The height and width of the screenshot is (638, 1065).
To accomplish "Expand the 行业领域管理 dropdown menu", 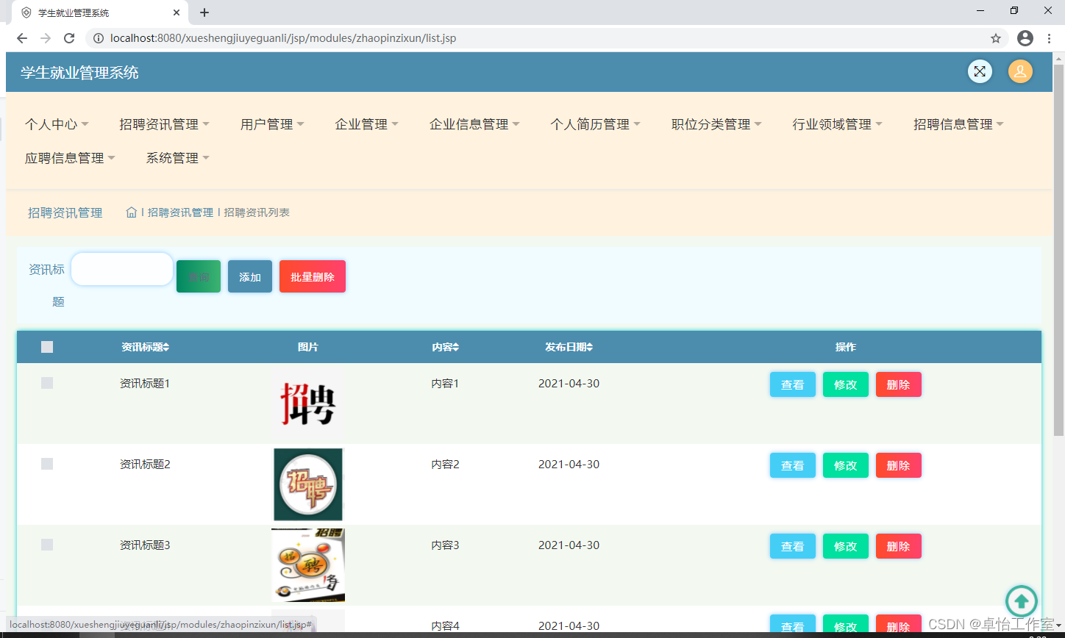I will point(837,124).
